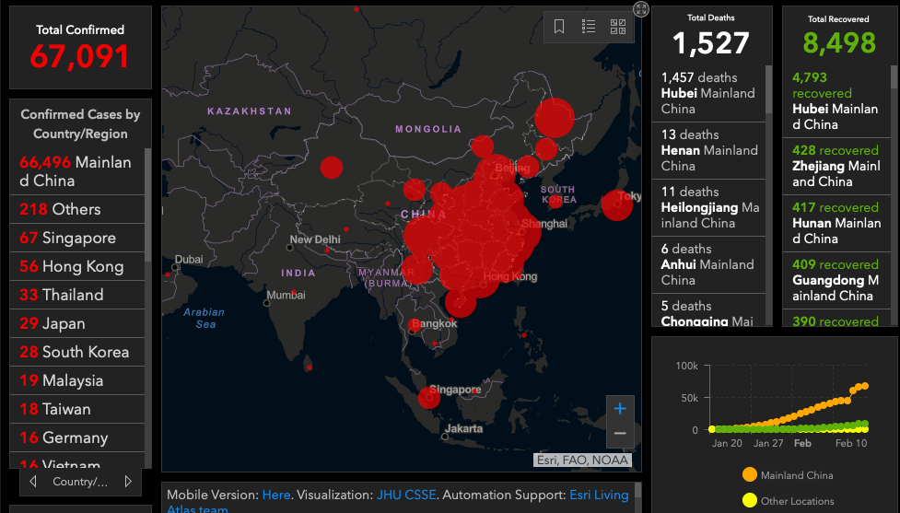Zoom in on the map
Image resolution: width=900 pixels, height=513 pixels.
(x=620, y=409)
